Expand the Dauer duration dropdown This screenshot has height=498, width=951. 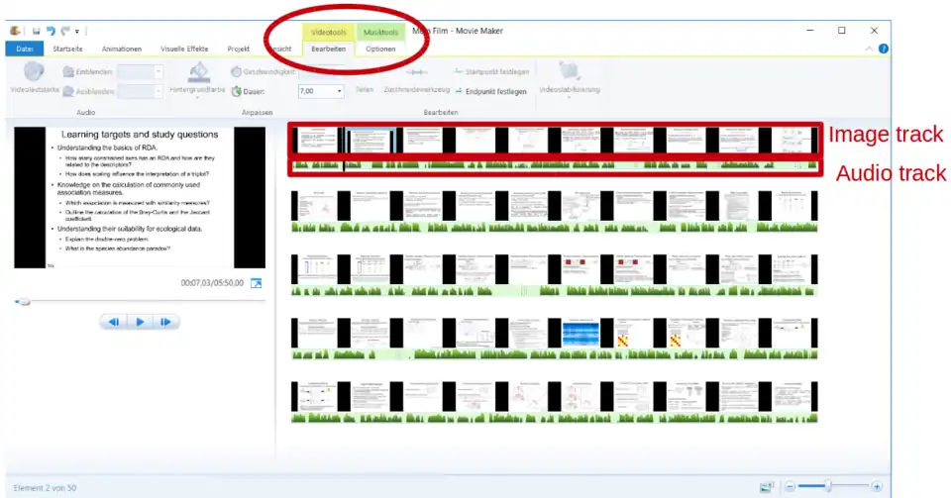pyautogui.click(x=340, y=91)
